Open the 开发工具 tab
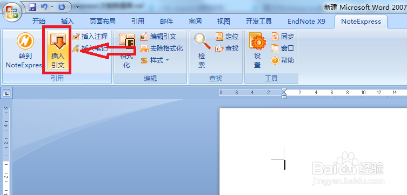407x195 pixels. (259, 22)
